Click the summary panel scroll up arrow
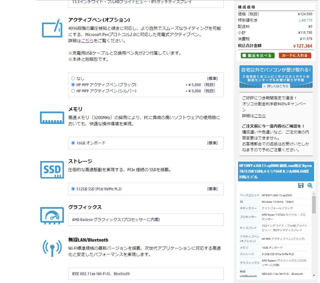Image resolution: width=320 pixels, height=283 pixels. 314,194
